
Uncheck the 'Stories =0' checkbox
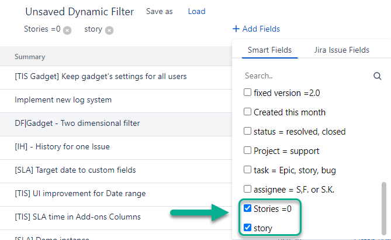click(x=247, y=208)
